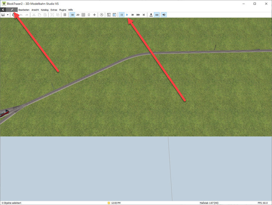Click the step forward to end button
This screenshot has height=205, width=272.
tap(144, 15)
